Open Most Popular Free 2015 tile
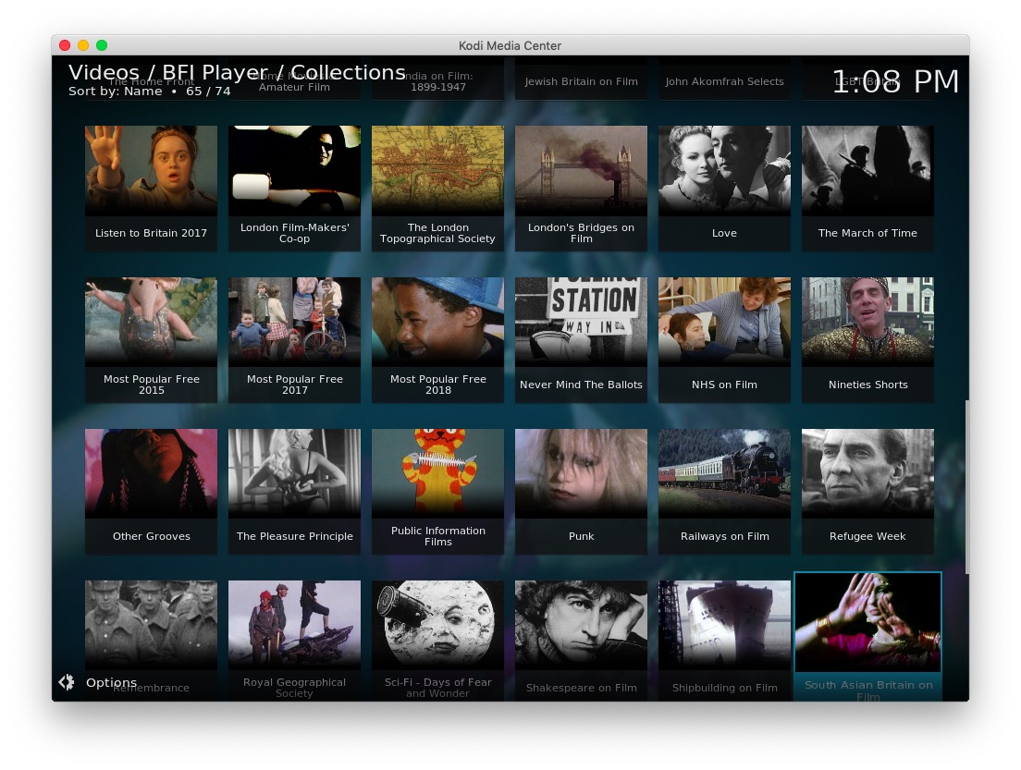The image size is (1021, 770). pos(151,339)
